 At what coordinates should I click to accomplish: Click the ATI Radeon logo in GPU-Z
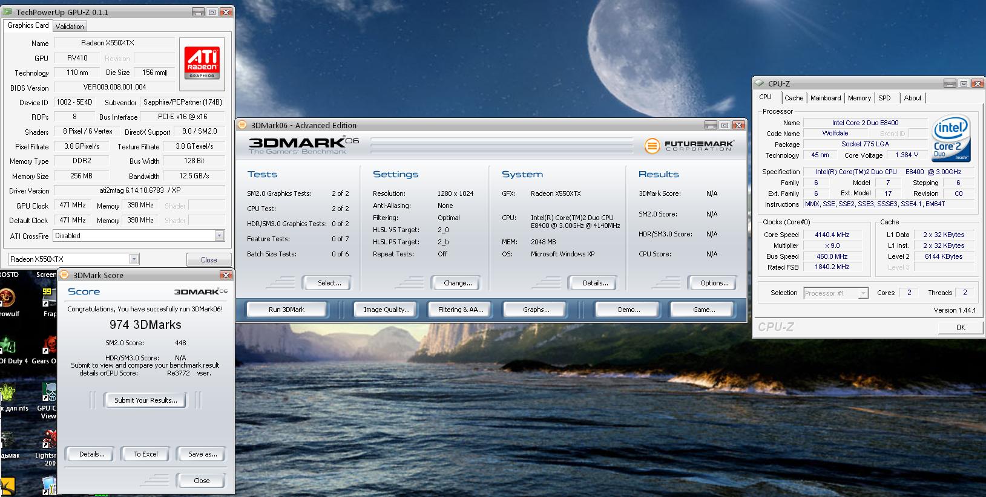202,63
